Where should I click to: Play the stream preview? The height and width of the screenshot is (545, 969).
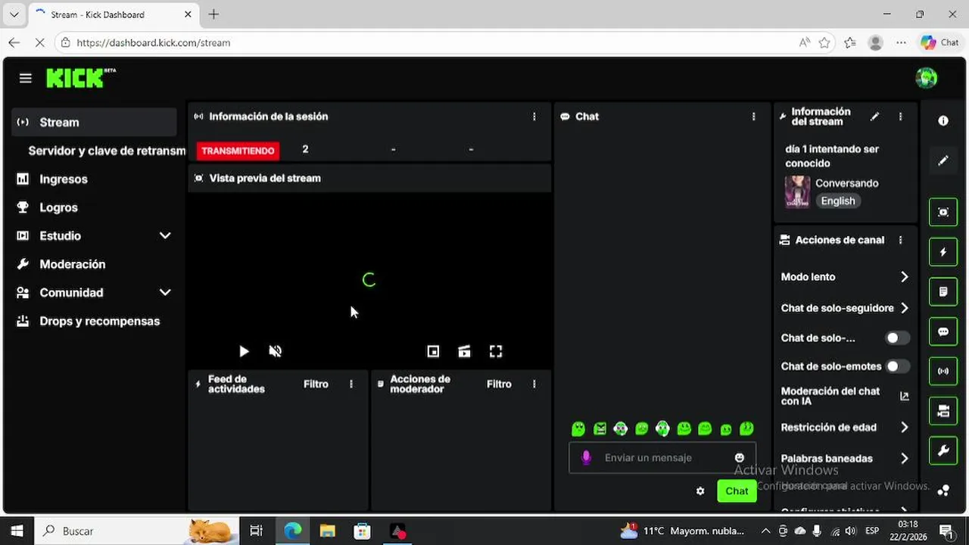pyautogui.click(x=244, y=351)
